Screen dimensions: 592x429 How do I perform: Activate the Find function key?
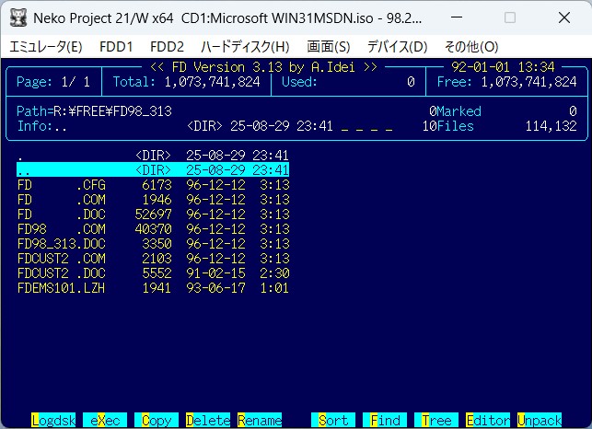385,420
